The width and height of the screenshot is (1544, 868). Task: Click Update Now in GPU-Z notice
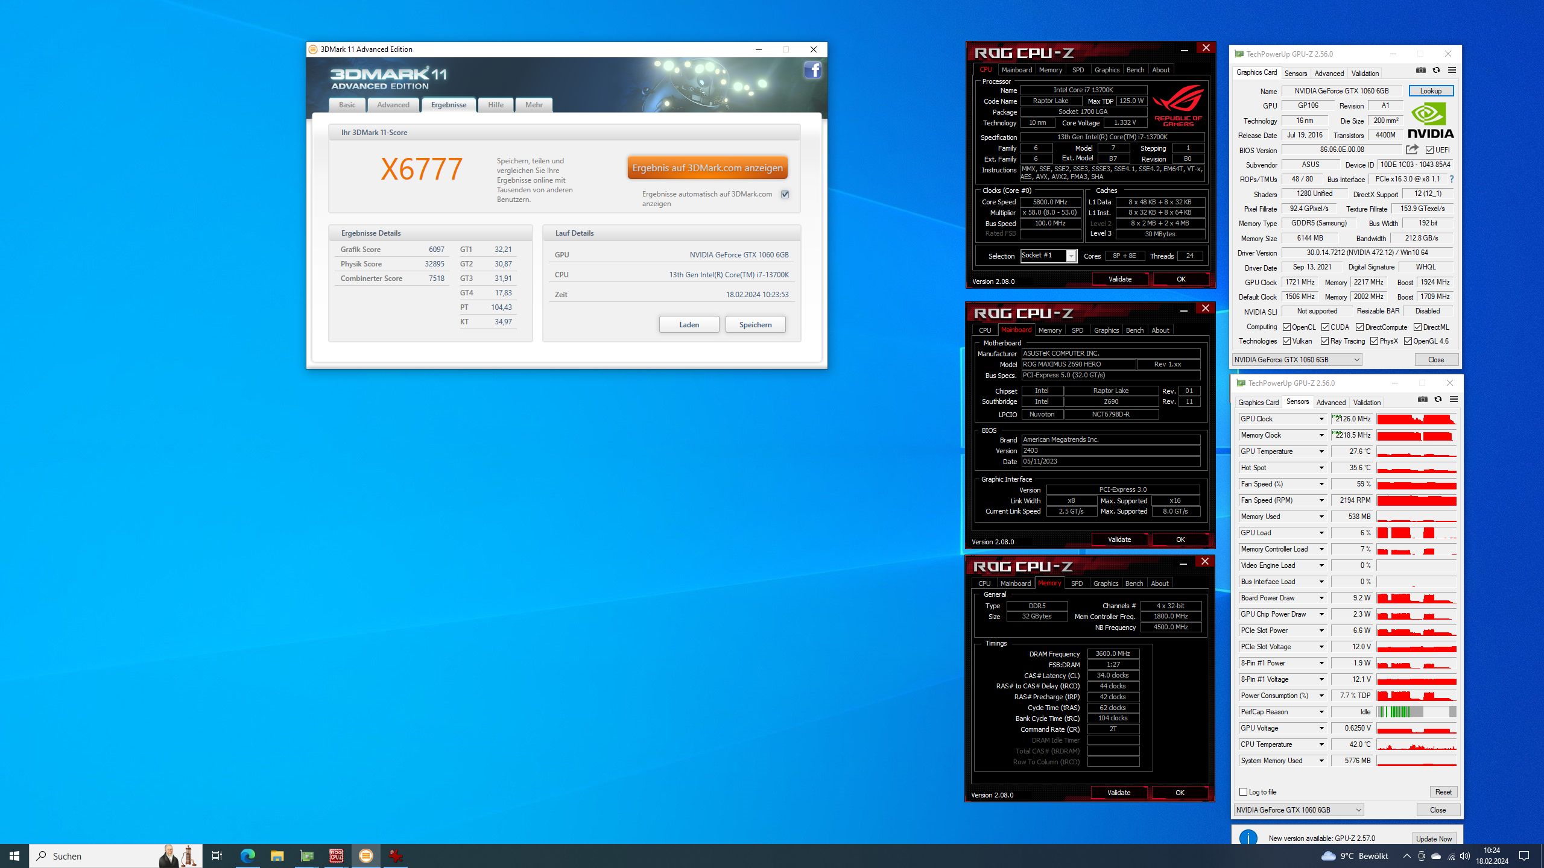point(1434,838)
